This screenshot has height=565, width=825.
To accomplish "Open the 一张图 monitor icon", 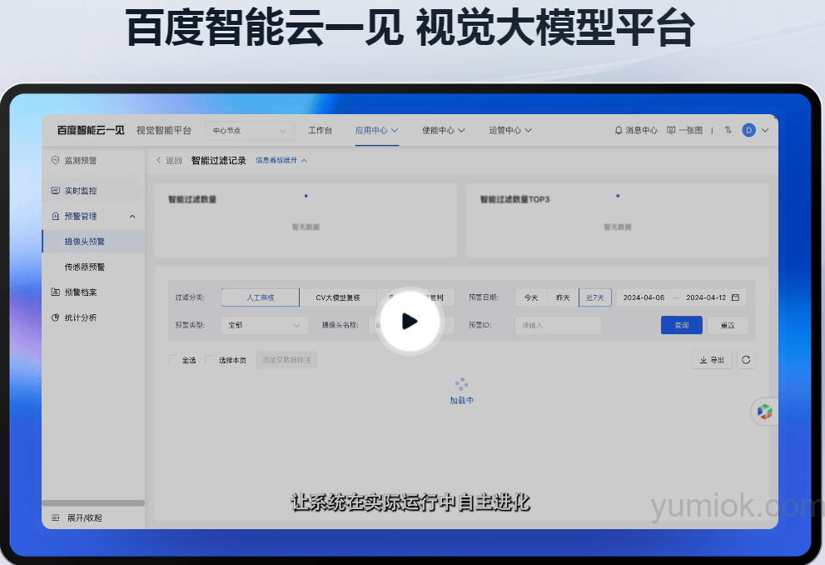I will [x=671, y=130].
